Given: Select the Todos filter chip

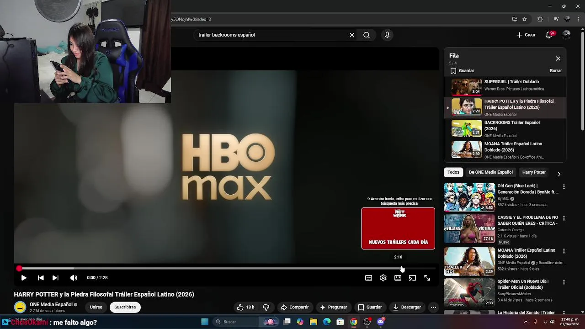Looking at the screenshot, I should tap(453, 172).
